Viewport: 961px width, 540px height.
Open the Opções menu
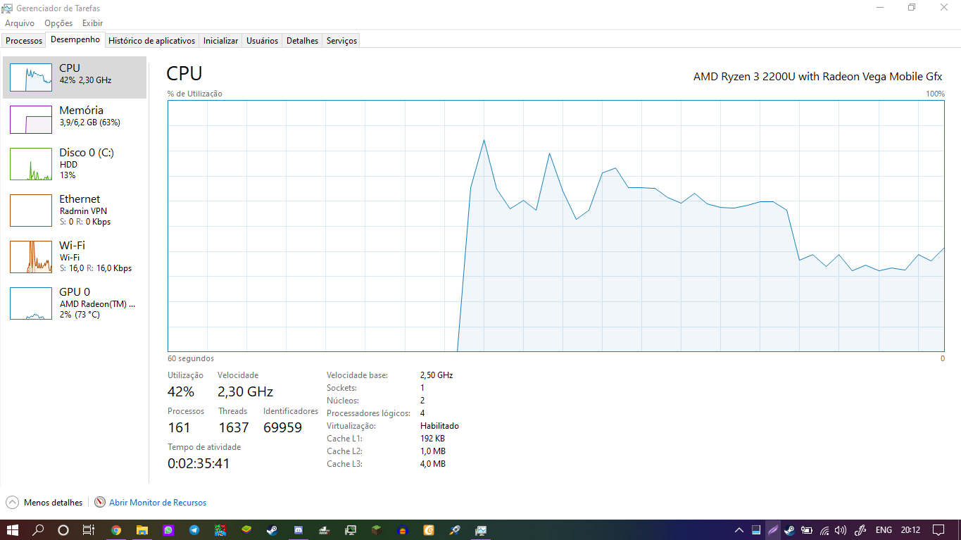[x=58, y=23]
